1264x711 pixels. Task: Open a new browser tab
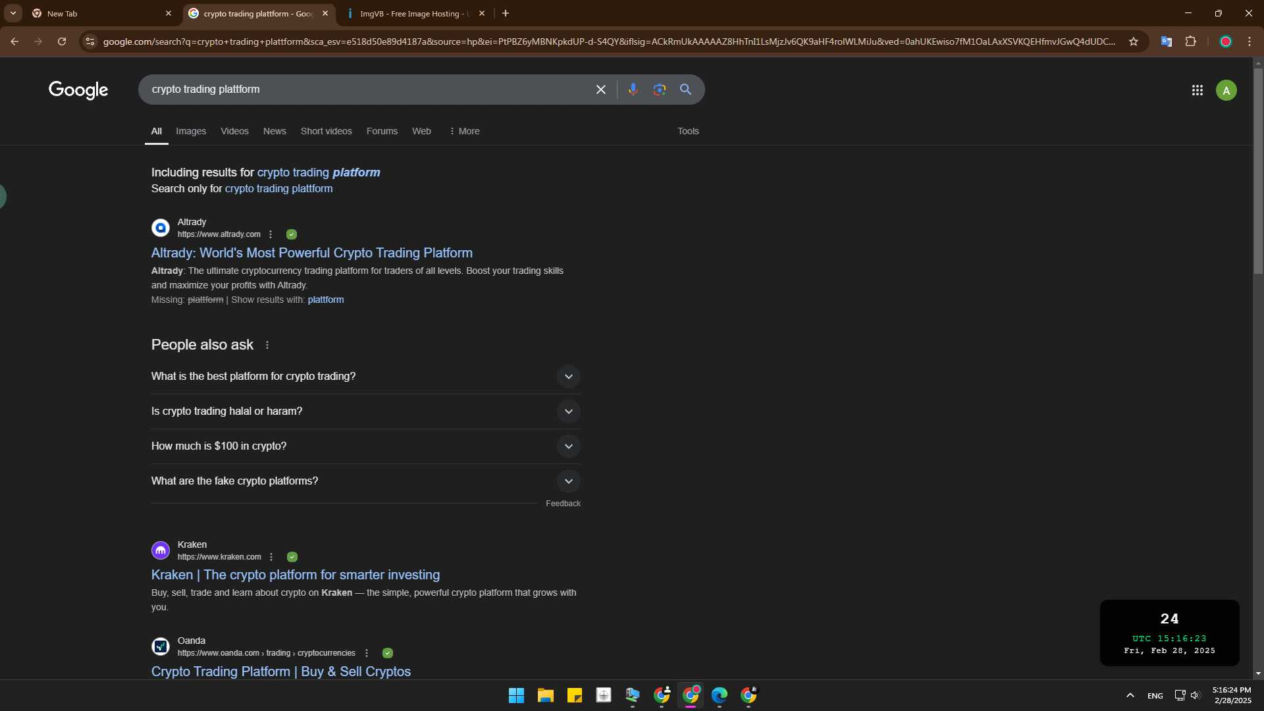pyautogui.click(x=505, y=13)
